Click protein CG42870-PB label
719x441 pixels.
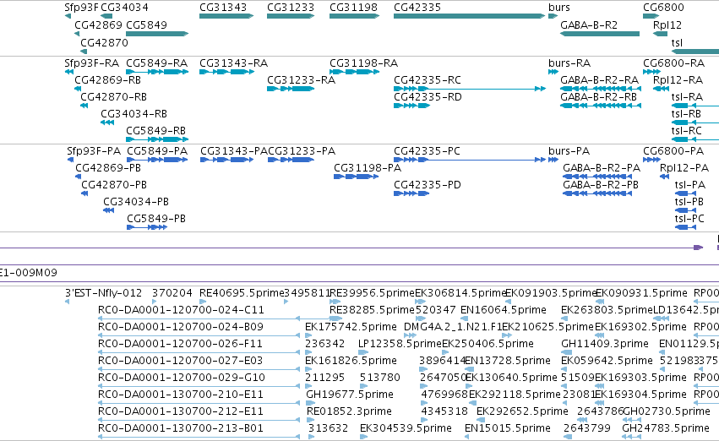(114, 185)
